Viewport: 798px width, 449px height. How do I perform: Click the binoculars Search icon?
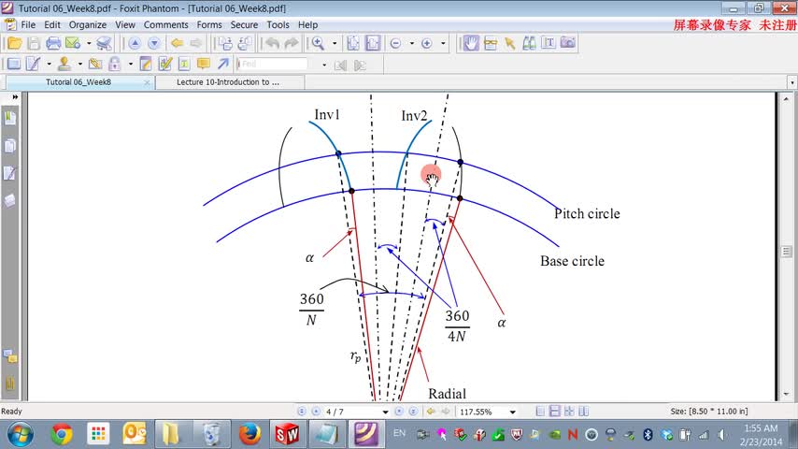click(x=529, y=43)
